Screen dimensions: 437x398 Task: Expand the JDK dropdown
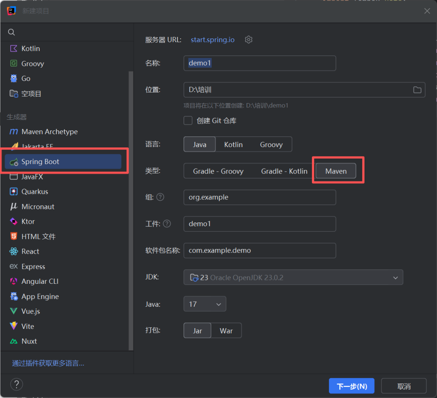pyautogui.click(x=395, y=277)
